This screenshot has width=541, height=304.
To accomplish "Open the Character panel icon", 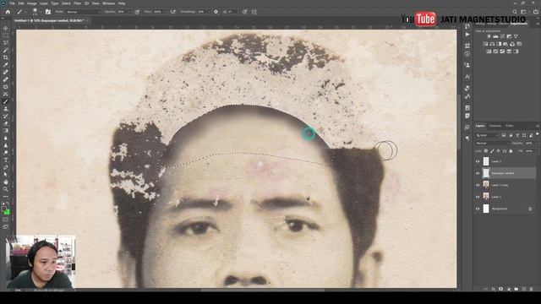I will (467, 77).
